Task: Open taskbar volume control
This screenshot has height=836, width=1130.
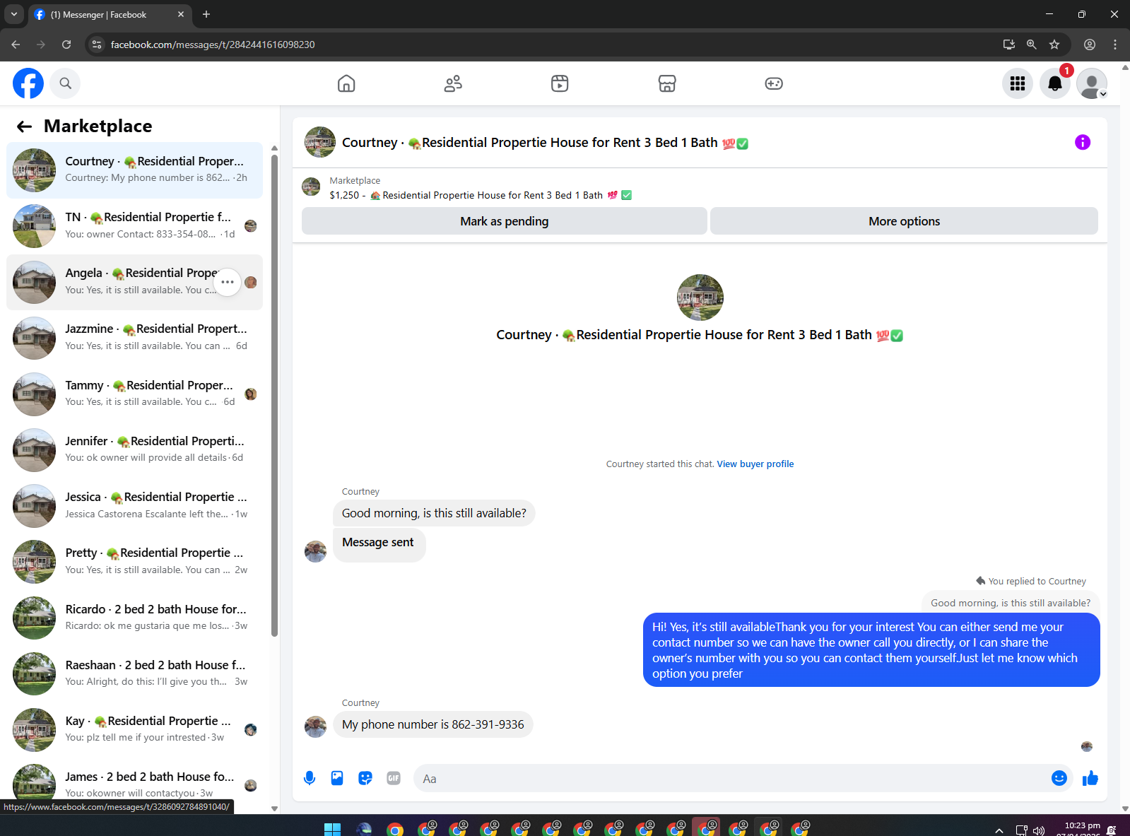Action: coord(1039,830)
